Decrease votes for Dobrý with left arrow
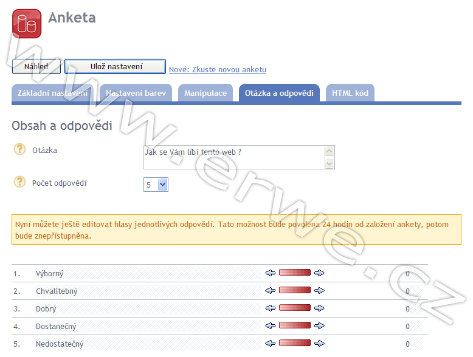The height and width of the screenshot is (357, 473). [271, 308]
